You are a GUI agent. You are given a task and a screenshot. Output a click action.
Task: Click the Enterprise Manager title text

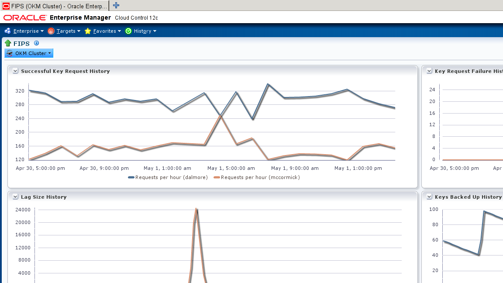pyautogui.click(x=80, y=17)
